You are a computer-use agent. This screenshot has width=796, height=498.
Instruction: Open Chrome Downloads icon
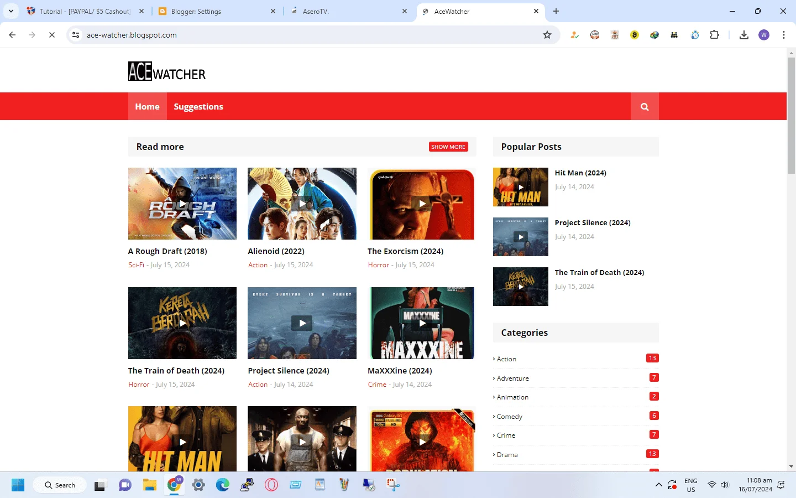[744, 35]
